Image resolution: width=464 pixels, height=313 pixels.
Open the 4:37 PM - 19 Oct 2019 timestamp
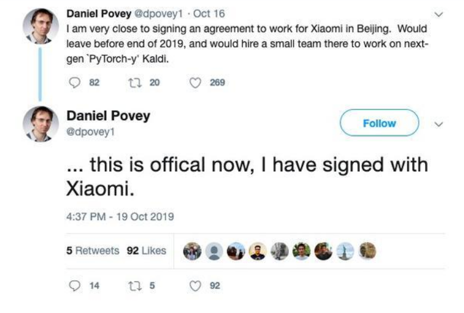click(120, 217)
